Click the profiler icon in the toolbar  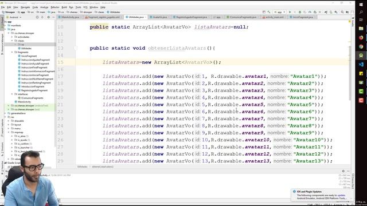click(x=310, y=12)
